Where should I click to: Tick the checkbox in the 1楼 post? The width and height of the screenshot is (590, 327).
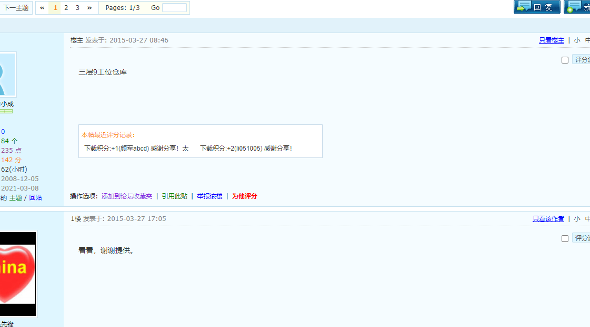(x=565, y=238)
